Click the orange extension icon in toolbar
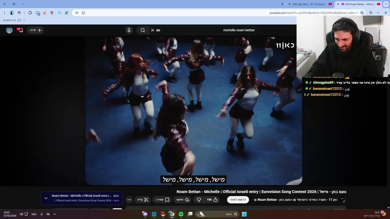This screenshot has width=390, height=219. 45,13
